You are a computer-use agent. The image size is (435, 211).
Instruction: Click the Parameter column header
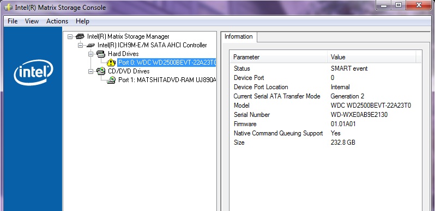[279, 57]
